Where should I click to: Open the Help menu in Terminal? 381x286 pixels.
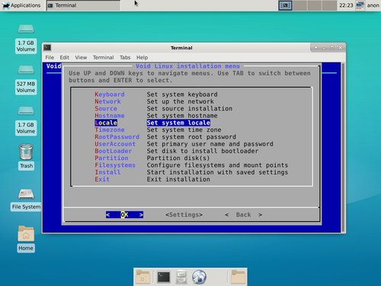tap(142, 57)
